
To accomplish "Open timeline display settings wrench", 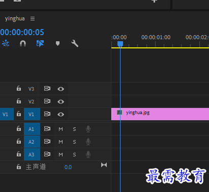I will pos(75,43).
